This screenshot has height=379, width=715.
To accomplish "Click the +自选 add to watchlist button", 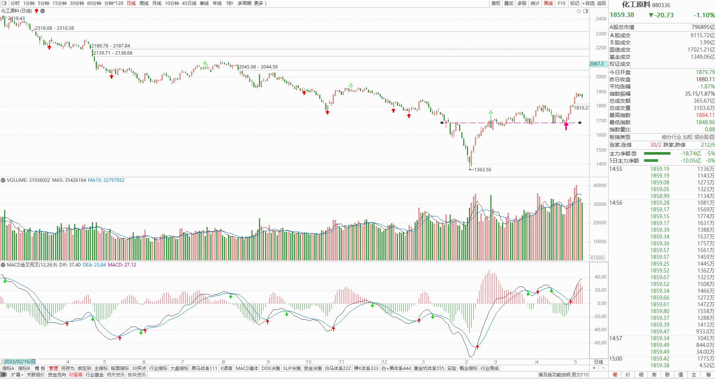I will 588,3.
